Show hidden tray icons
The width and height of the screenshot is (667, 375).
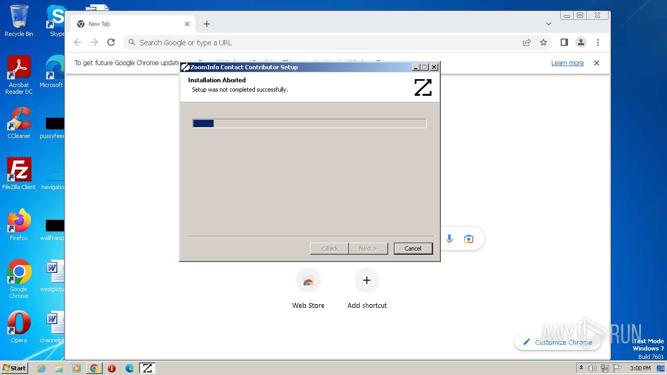(581, 368)
